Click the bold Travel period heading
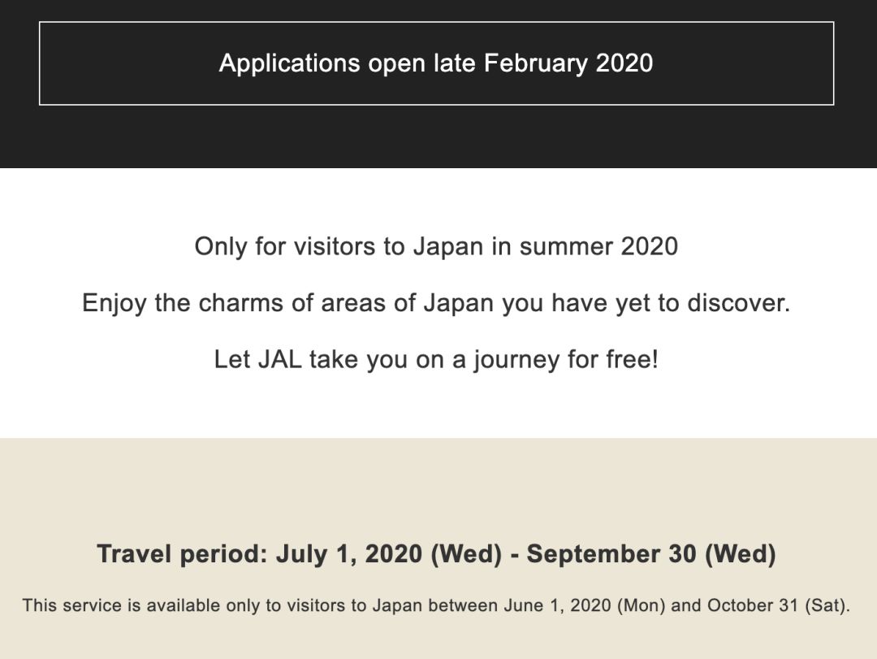The height and width of the screenshot is (659, 877). pyautogui.click(x=436, y=553)
